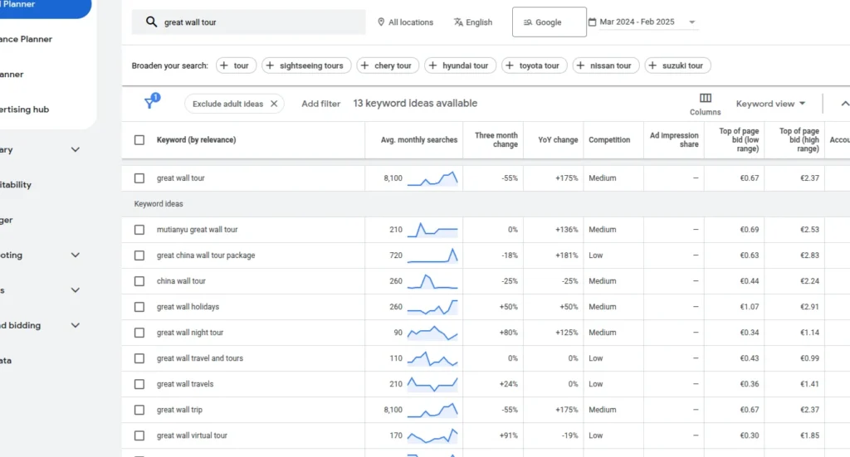Image resolution: width=850 pixels, height=457 pixels.
Task: Click great wall trip trend sparkline
Action: 432,410
